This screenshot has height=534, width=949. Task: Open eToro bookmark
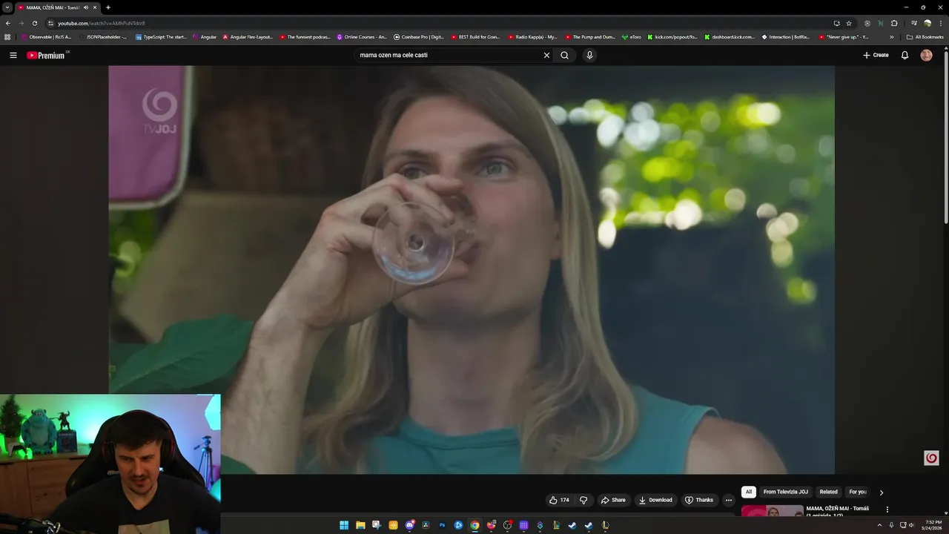pyautogui.click(x=632, y=36)
